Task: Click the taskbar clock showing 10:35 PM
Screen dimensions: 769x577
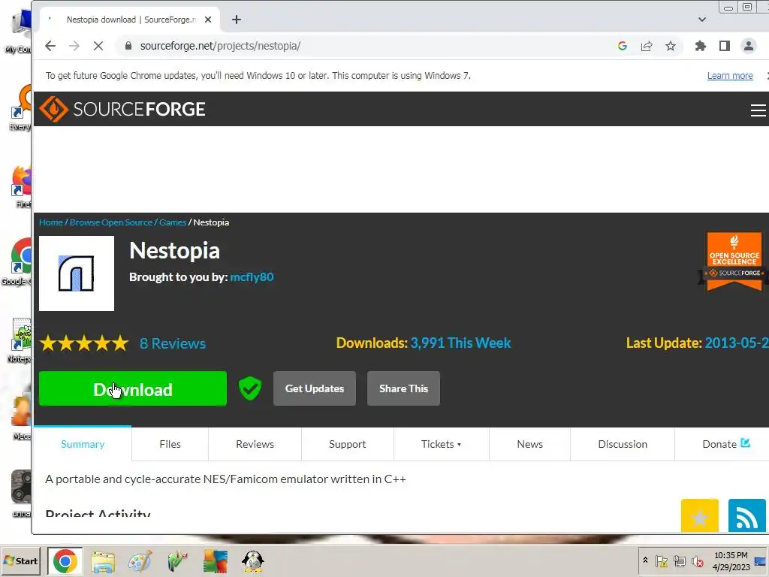Action: pyautogui.click(x=731, y=560)
